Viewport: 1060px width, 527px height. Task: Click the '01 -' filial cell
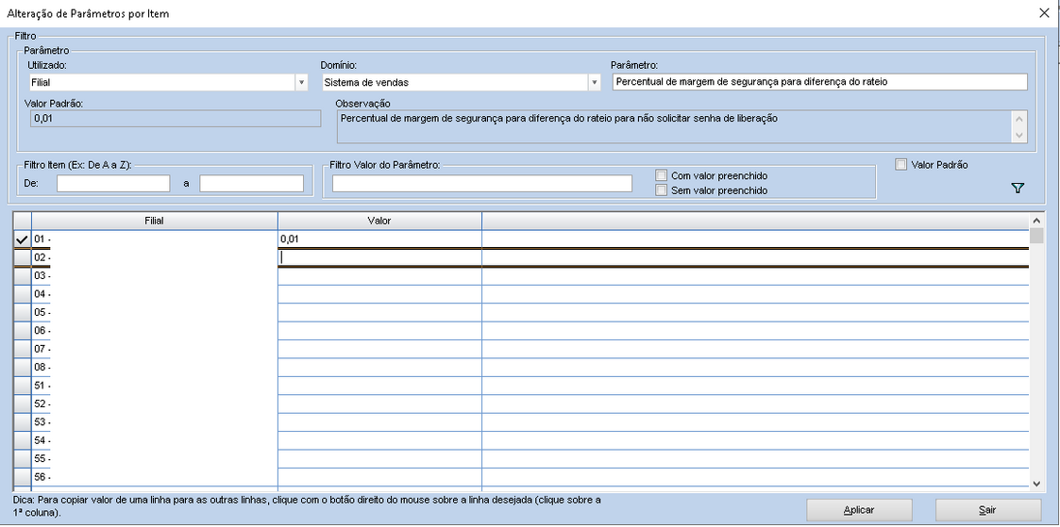(x=154, y=239)
